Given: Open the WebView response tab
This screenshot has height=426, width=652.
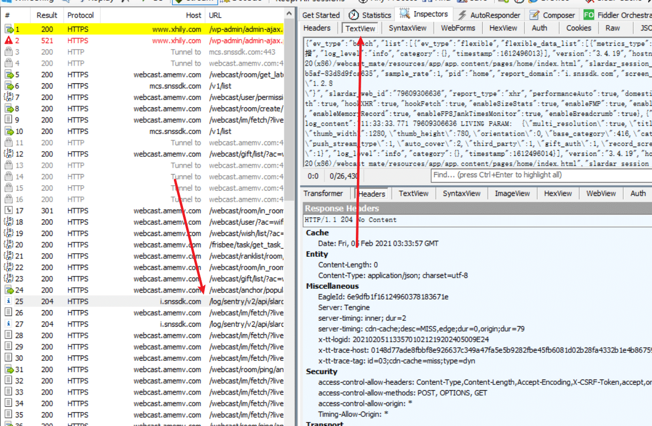Looking at the screenshot, I should pyautogui.click(x=602, y=194).
